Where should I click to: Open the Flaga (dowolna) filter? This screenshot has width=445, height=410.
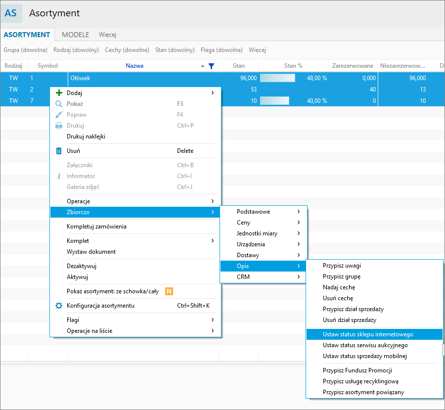(222, 50)
